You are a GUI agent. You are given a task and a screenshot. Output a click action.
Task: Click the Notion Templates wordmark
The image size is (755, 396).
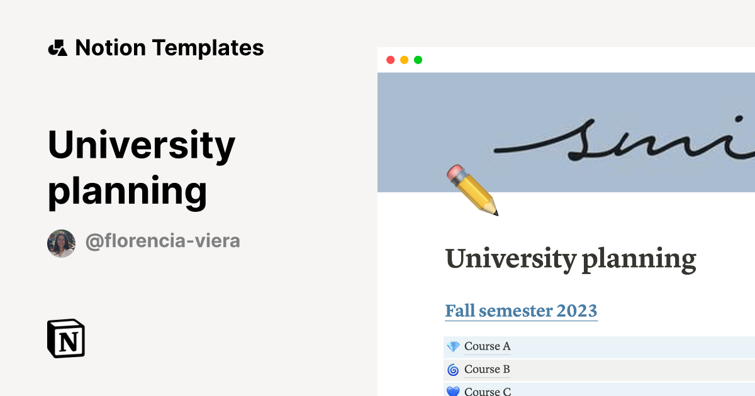(169, 47)
